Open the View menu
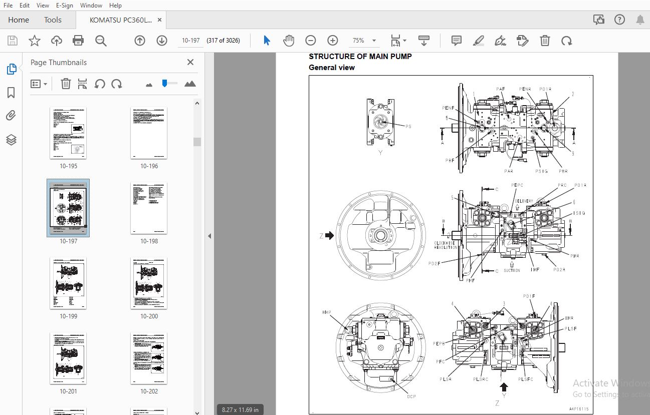Image resolution: width=650 pixels, height=415 pixels. [43, 6]
